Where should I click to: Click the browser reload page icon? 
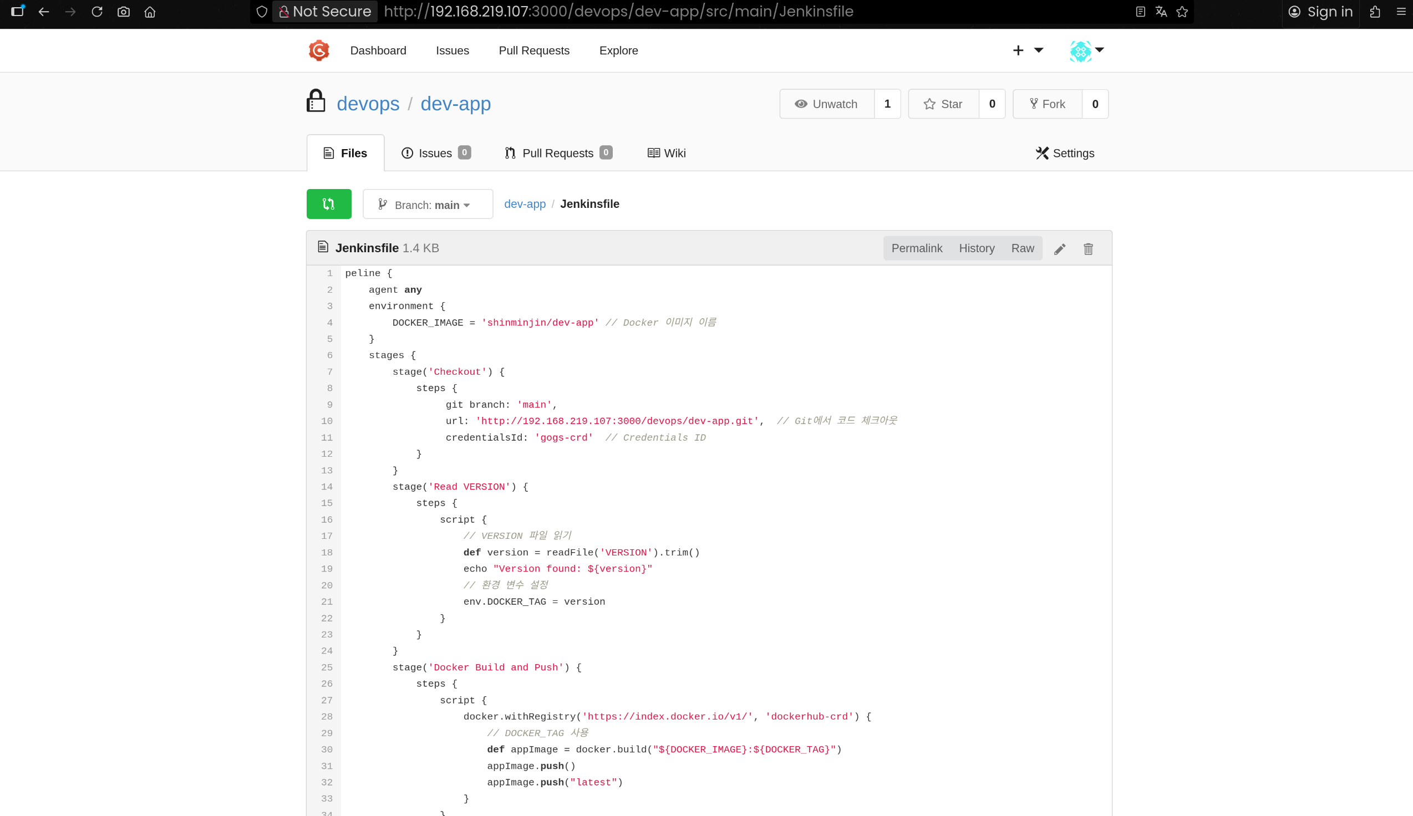pos(97,12)
